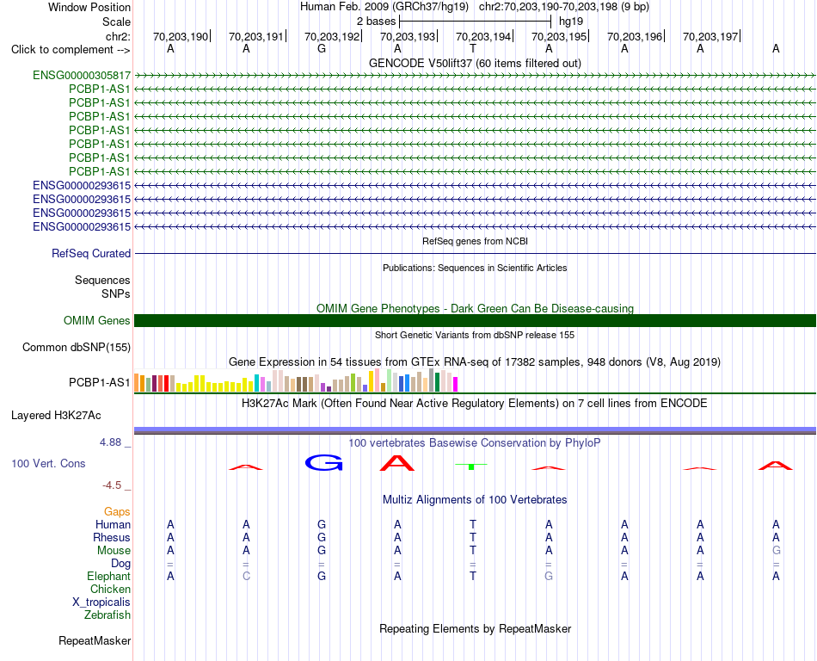Click the Zebrafish species label

107,615
